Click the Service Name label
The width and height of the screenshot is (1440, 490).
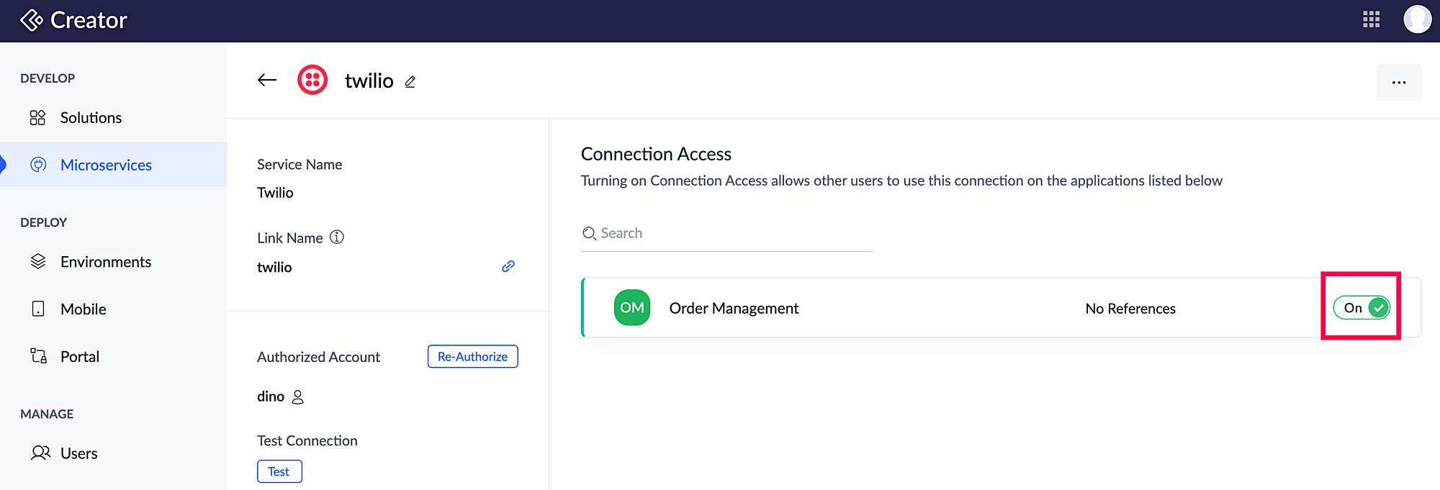pos(300,164)
